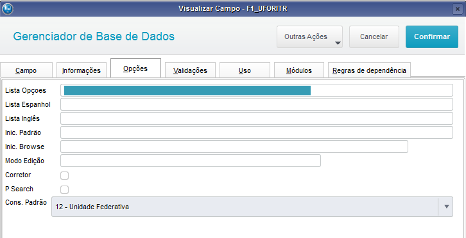The width and height of the screenshot is (466, 238).
Task: Go to the Uso tab
Action: tap(245, 70)
